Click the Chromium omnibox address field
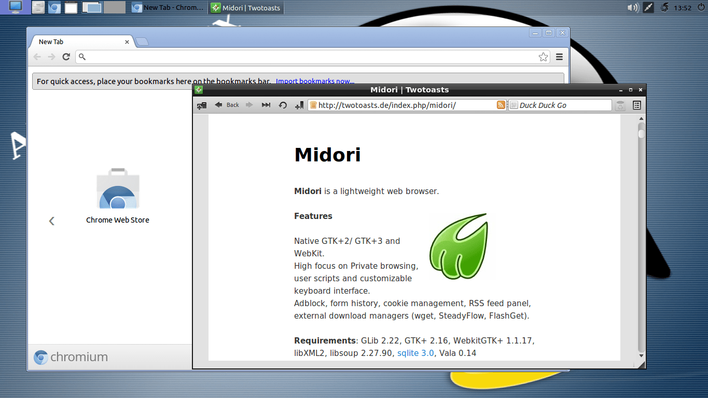708x398 pixels. coord(313,57)
